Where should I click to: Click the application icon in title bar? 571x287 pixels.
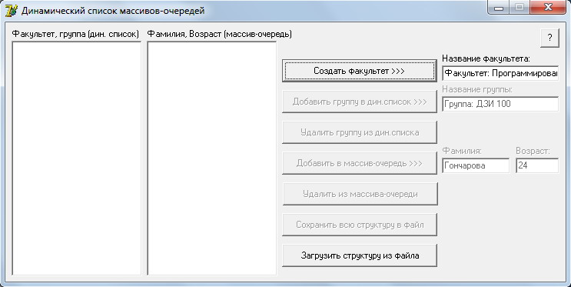[12, 11]
